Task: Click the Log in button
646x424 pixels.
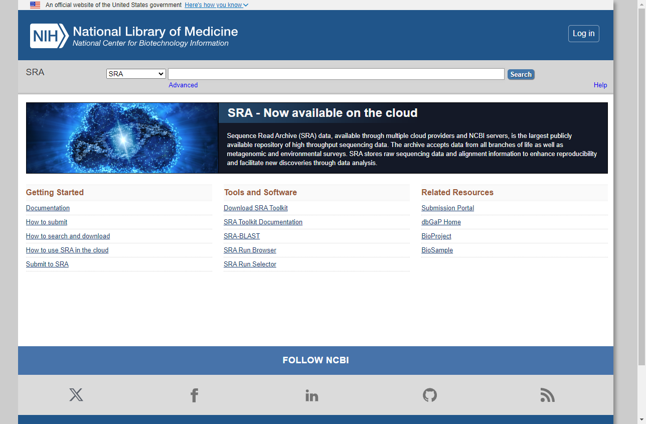Action: point(583,34)
